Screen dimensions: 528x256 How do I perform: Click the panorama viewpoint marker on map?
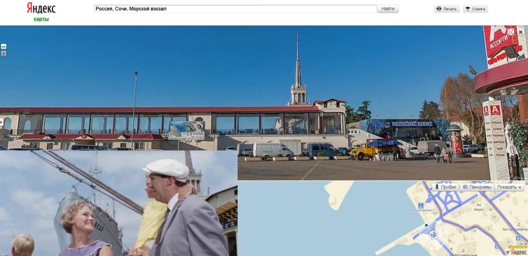pyautogui.click(x=433, y=235)
